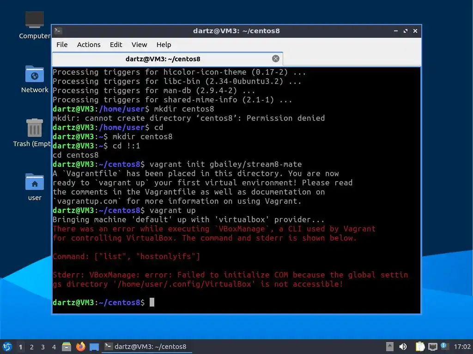Click 'Processing triggers for hicolor-icon-theme' line

[x=179, y=72]
